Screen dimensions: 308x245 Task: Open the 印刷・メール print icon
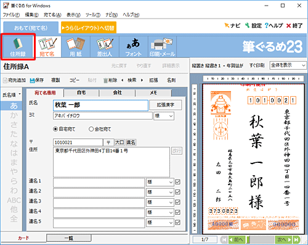coord(162,47)
